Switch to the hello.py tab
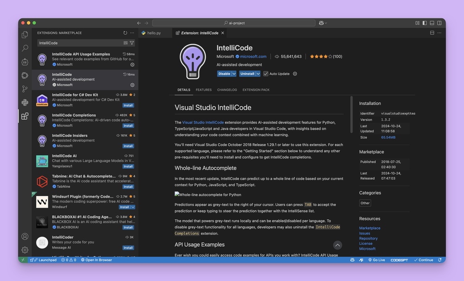This screenshot has width=464, height=281. [x=154, y=33]
